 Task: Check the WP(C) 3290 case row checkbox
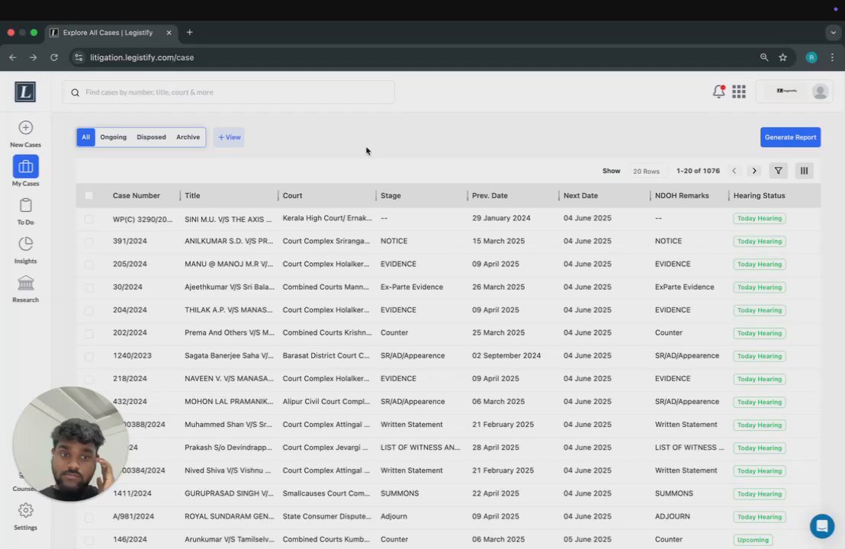89,219
